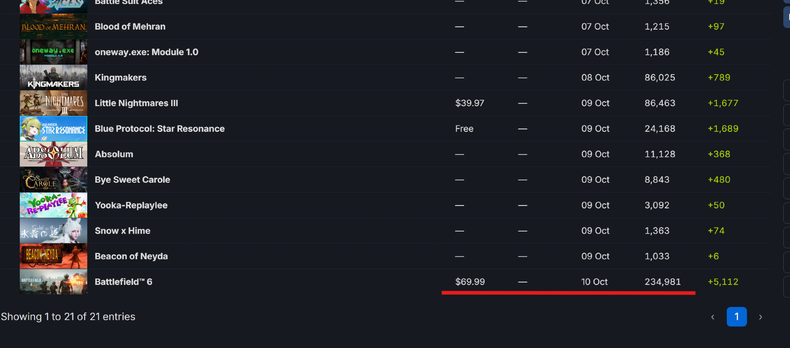Go to the previous page arrow
This screenshot has height=348, width=790.
tap(713, 317)
